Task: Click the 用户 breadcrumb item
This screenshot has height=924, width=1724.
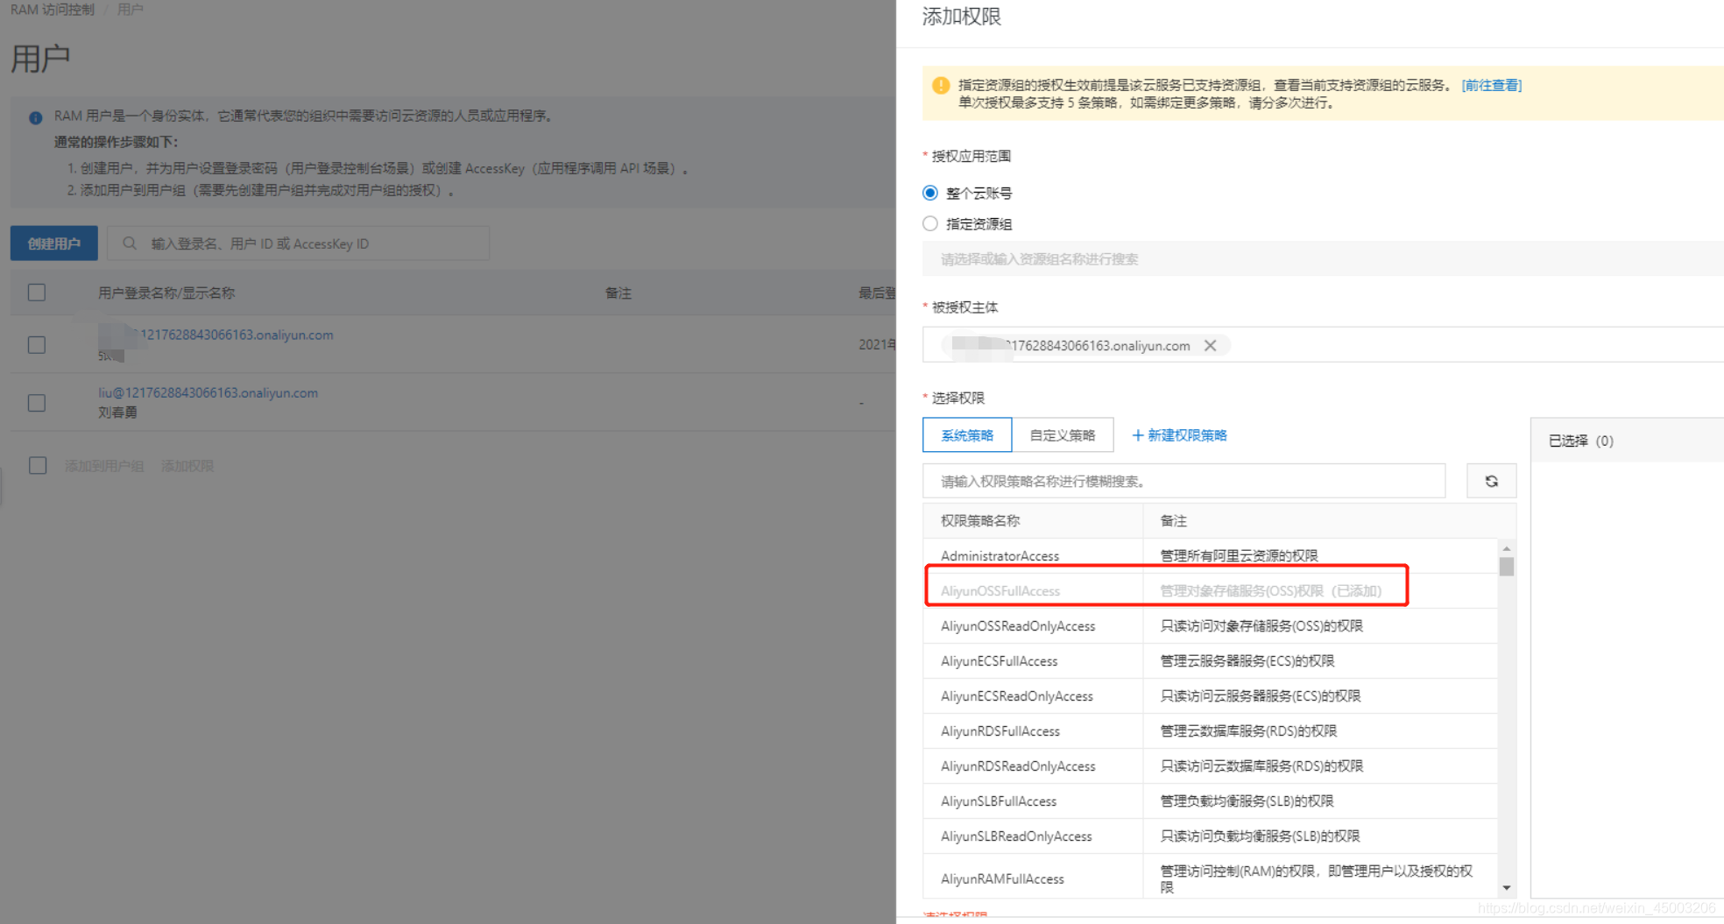Action: pos(130,10)
